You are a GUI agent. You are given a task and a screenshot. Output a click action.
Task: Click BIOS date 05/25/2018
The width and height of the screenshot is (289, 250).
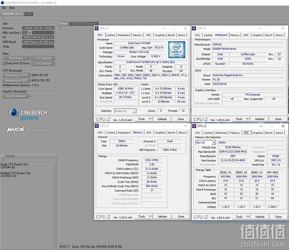[248, 84]
